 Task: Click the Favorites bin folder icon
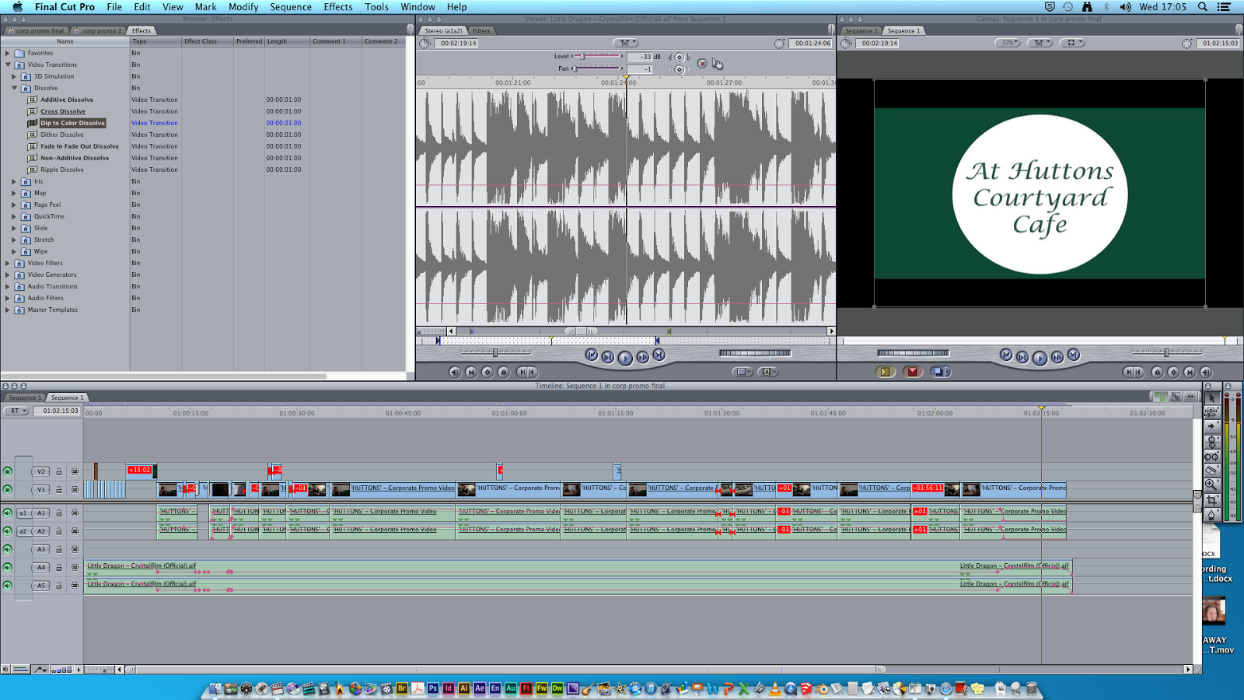19,53
